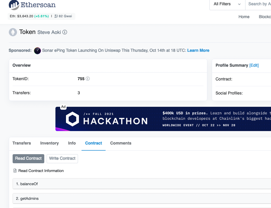Click the Ethereum token diamond icon
271x208 pixels.
click(x=13, y=32)
